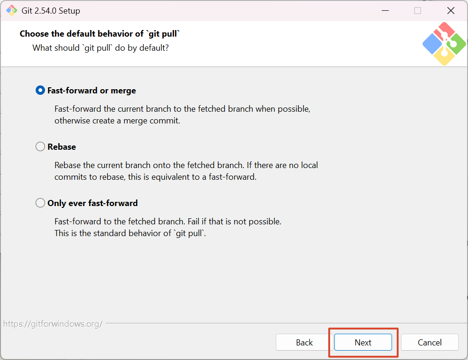
Task: Click the 'standard behavior of git pull' description
Action: click(130, 233)
